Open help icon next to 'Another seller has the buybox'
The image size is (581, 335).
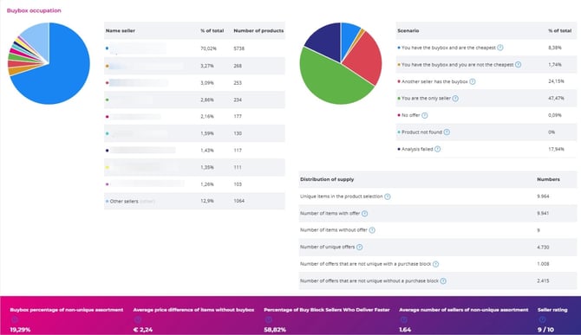point(473,81)
